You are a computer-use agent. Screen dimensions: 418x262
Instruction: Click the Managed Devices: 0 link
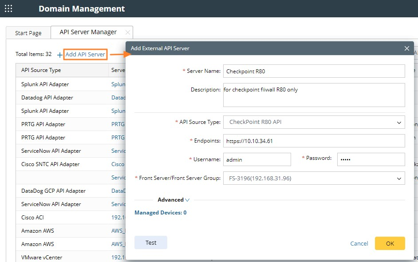(160, 213)
